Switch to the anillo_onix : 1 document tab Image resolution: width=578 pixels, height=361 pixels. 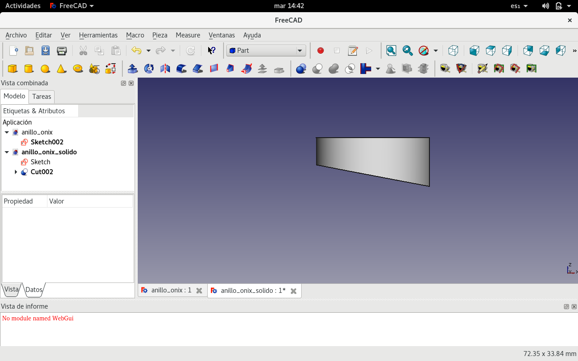[x=171, y=290]
